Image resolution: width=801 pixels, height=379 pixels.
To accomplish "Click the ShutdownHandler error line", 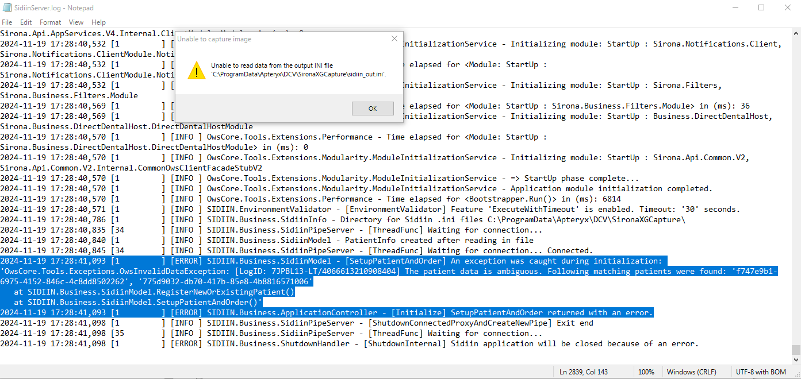I will pyautogui.click(x=349, y=343).
